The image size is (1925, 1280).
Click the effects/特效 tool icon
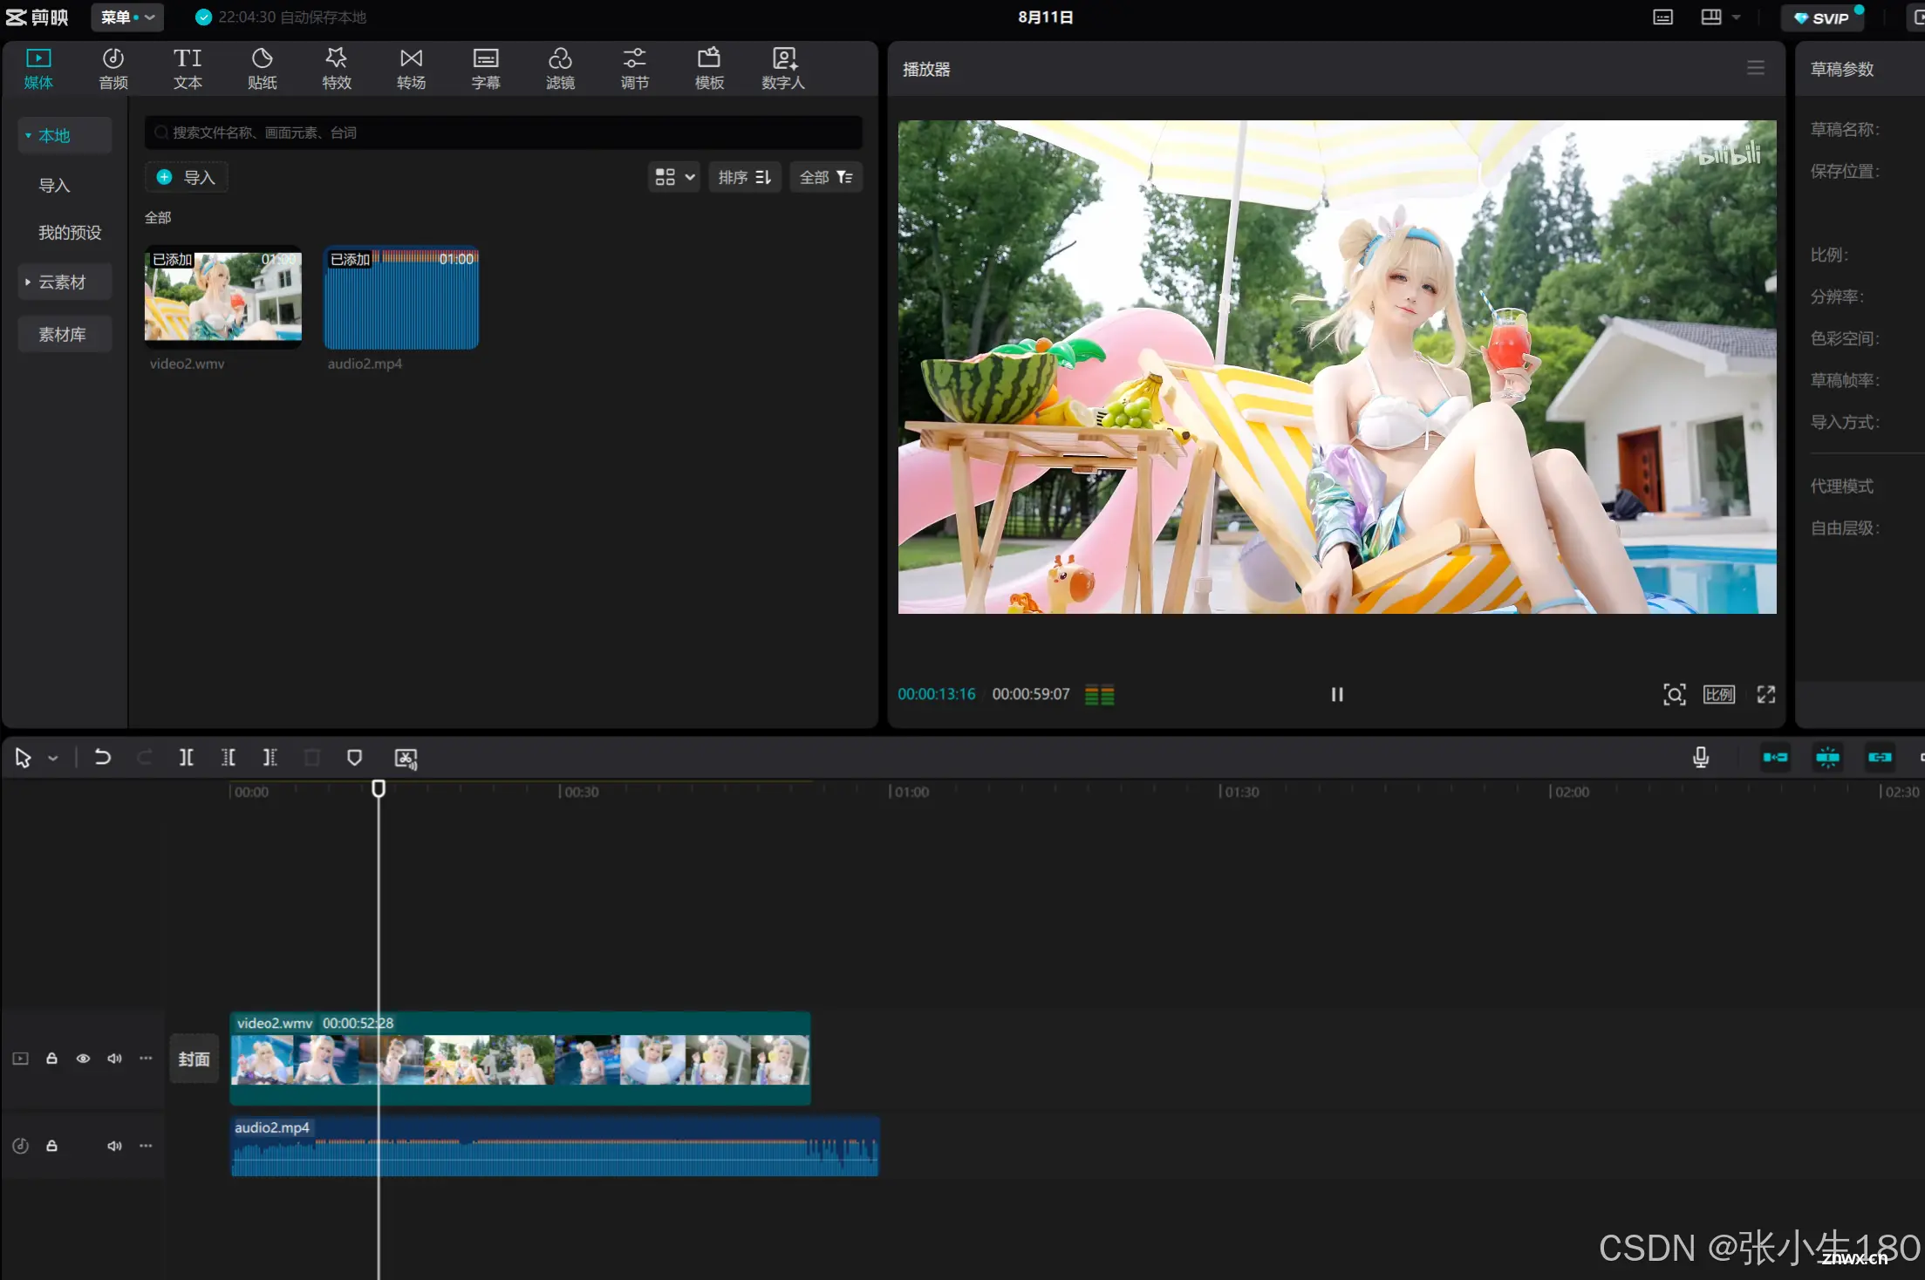click(334, 67)
